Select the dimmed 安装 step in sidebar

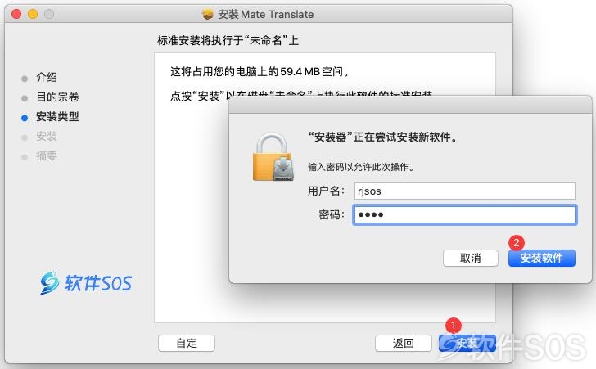point(47,136)
